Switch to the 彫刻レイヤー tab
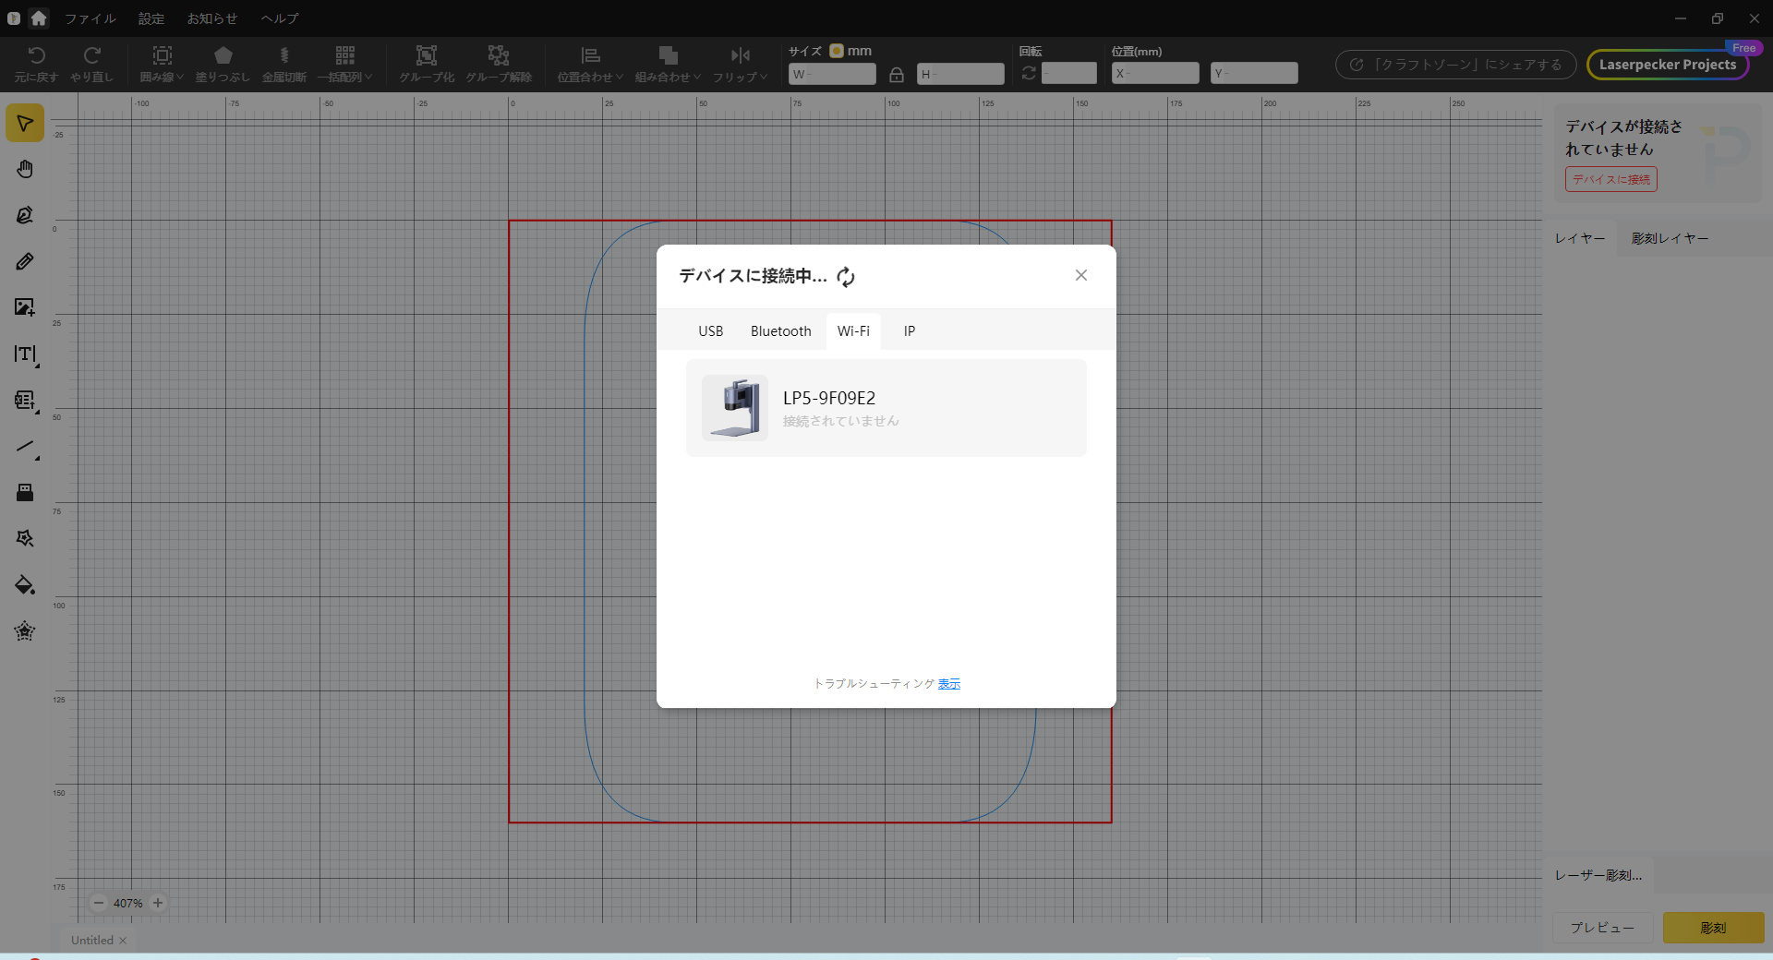Image resolution: width=1773 pixels, height=960 pixels. (x=1670, y=238)
